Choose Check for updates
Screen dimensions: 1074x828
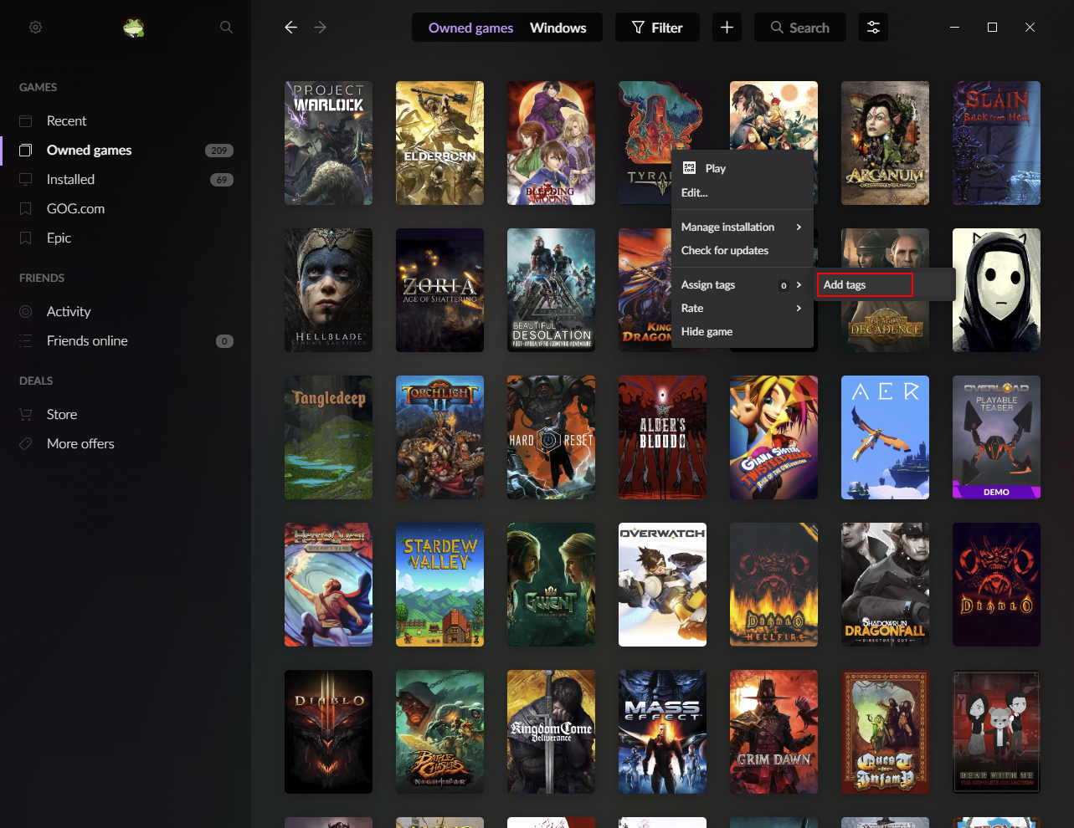pyautogui.click(x=743, y=250)
